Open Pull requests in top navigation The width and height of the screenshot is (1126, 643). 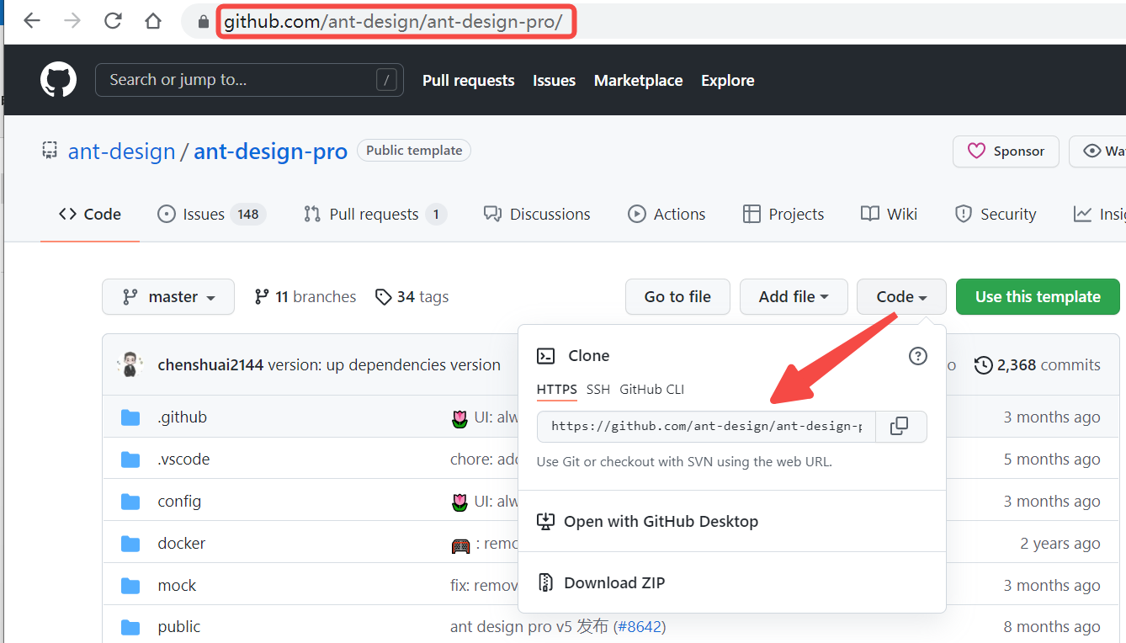469,81
